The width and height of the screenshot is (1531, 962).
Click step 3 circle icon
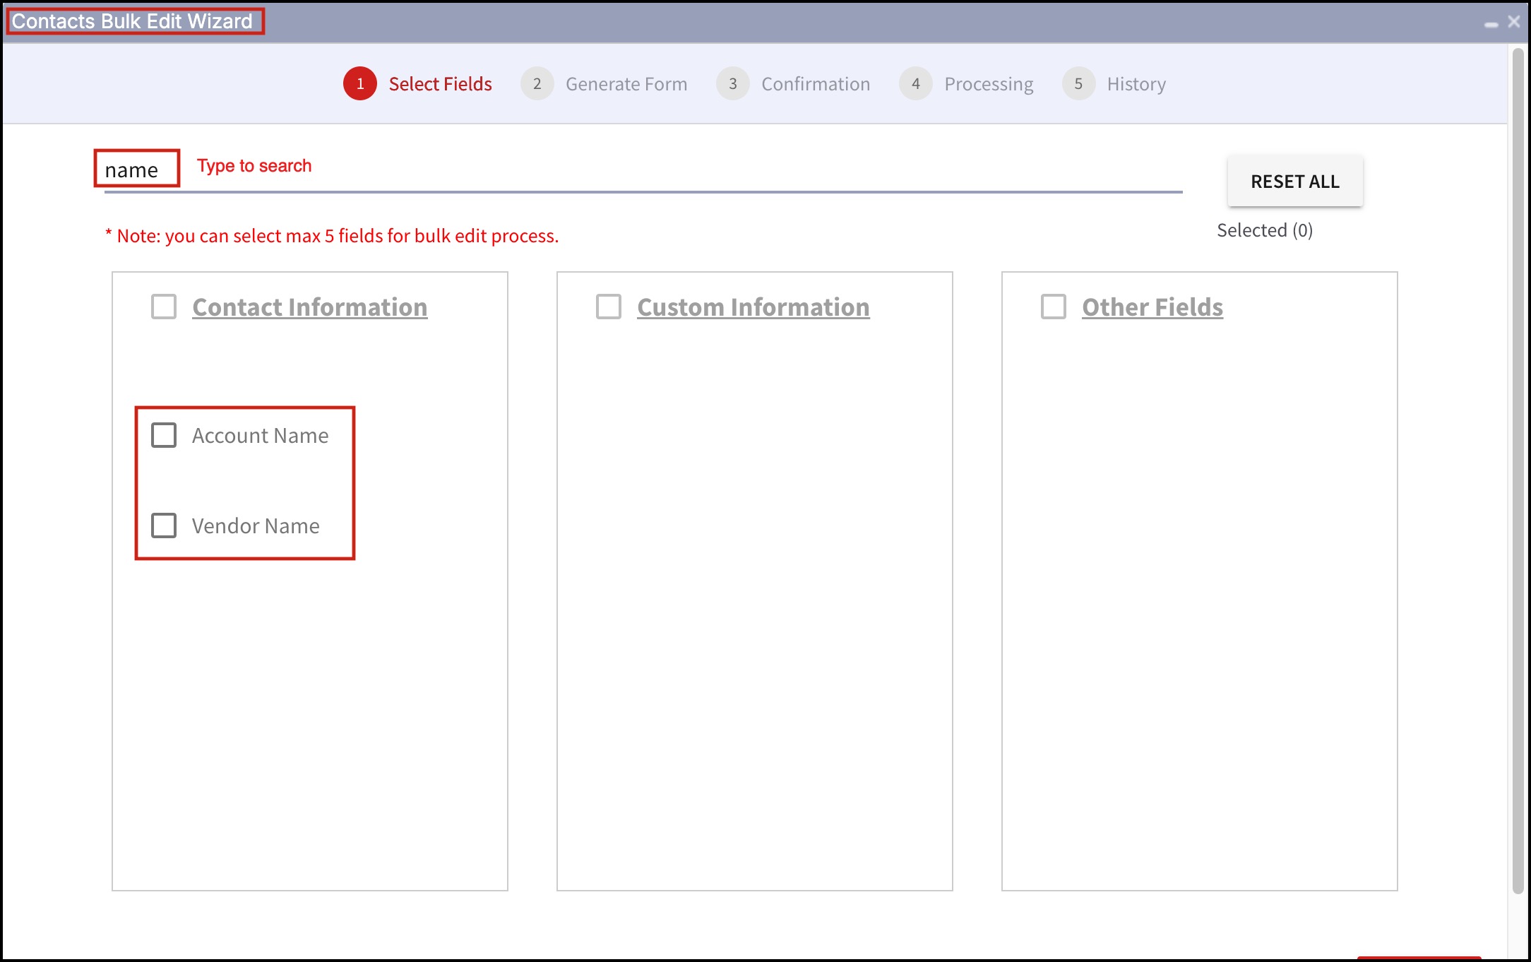[732, 84]
